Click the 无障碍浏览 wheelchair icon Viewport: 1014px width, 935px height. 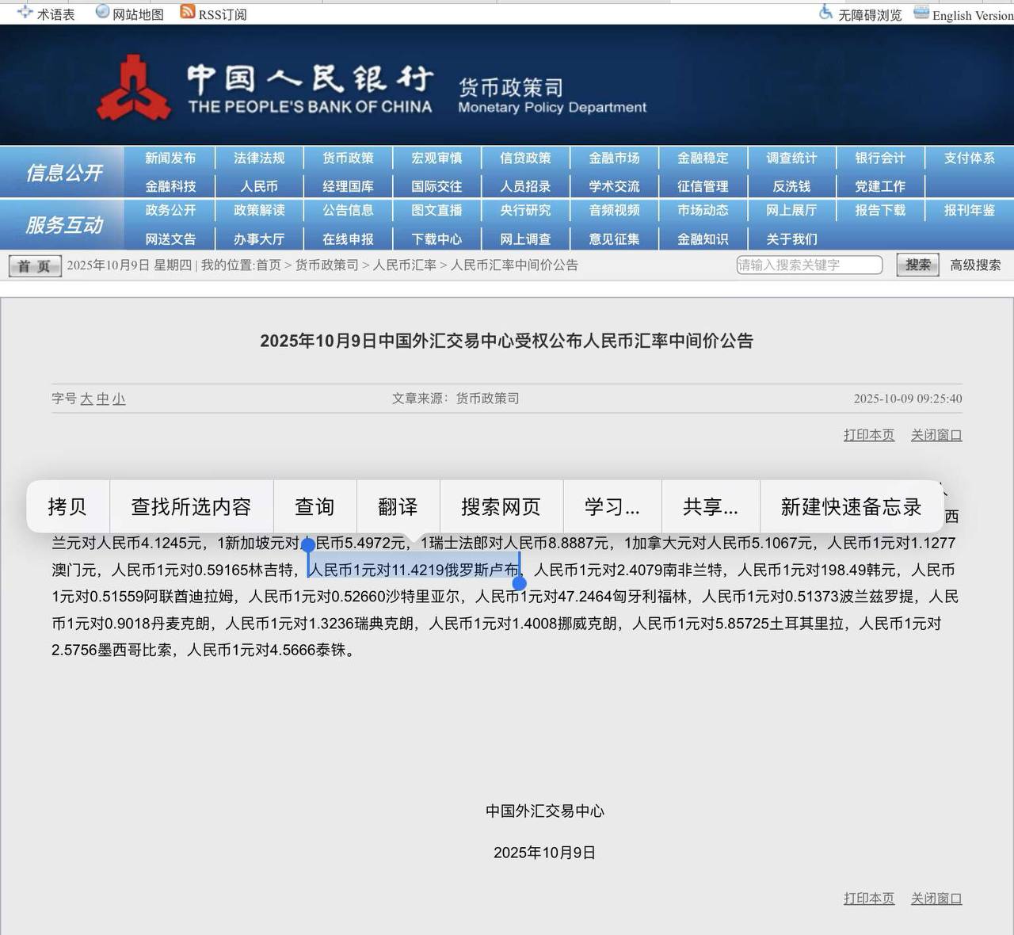point(826,12)
